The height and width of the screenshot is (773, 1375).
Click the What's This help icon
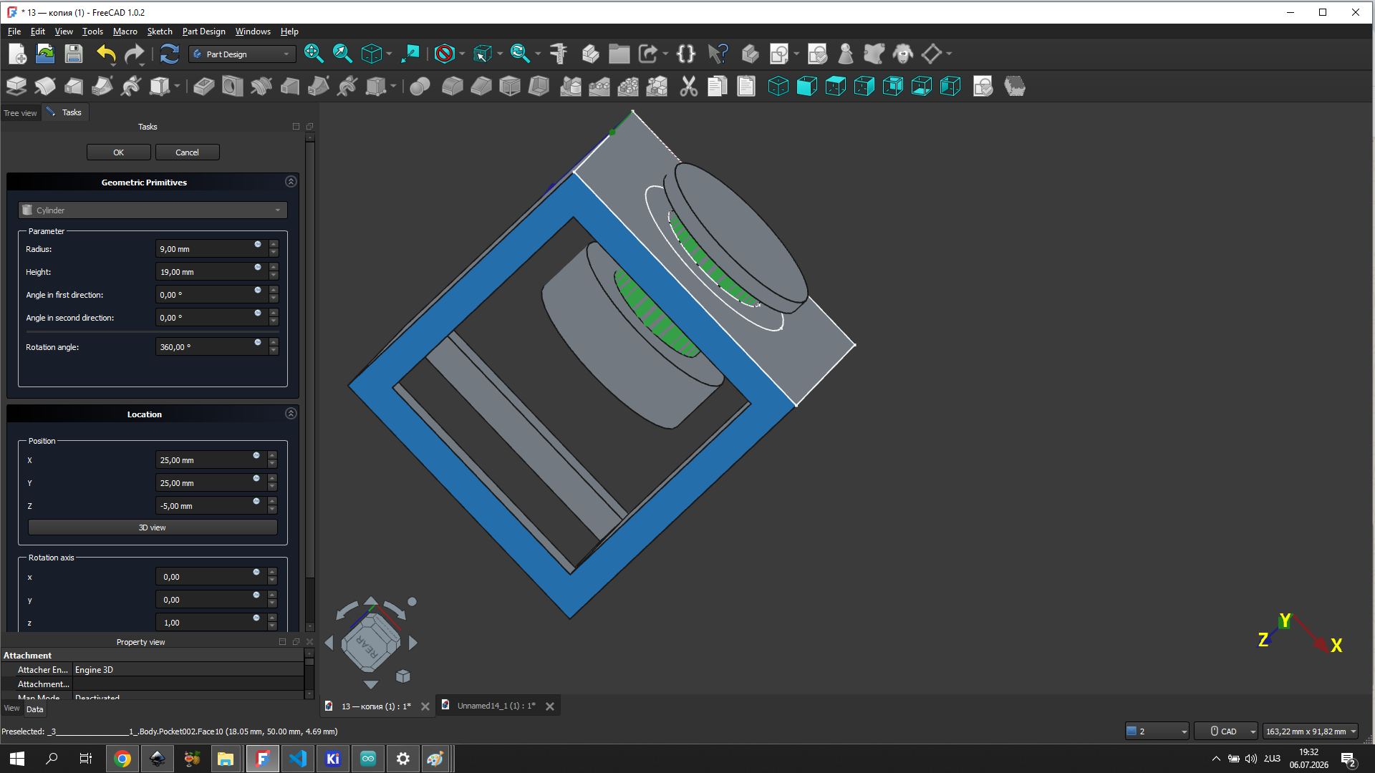(x=718, y=54)
